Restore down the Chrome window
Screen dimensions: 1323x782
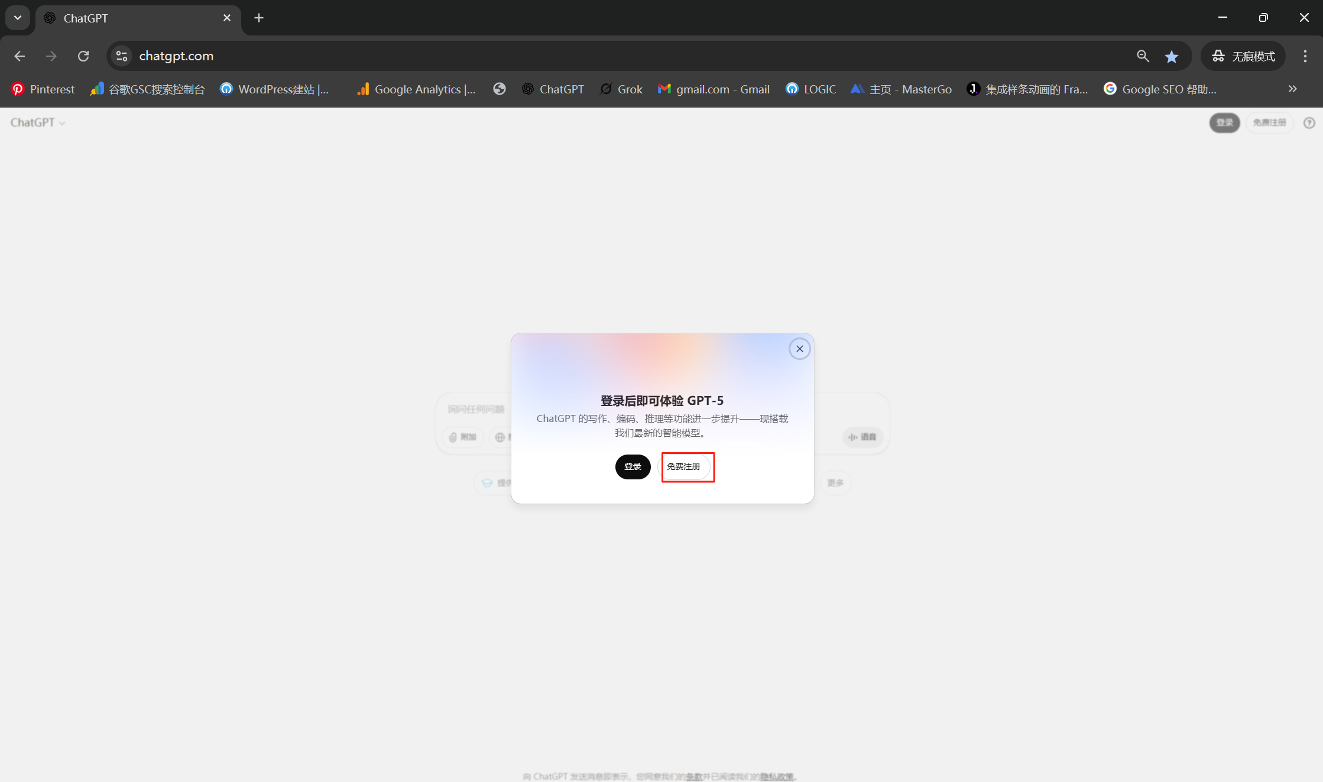(x=1263, y=18)
